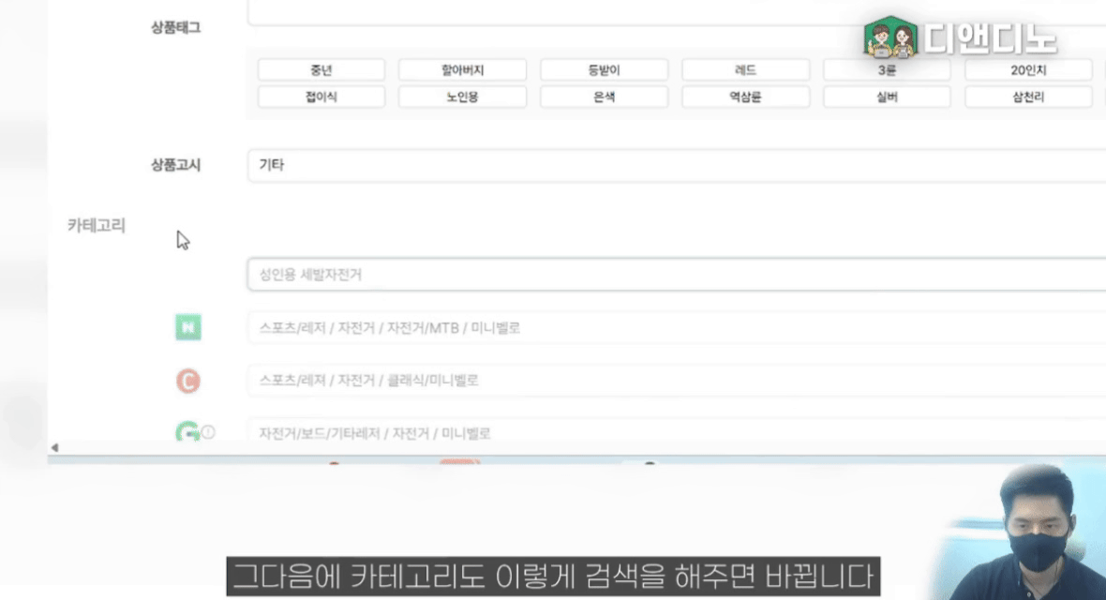The width and height of the screenshot is (1106, 600).
Task: Select the 할아버지 product tag
Action: tap(462, 70)
